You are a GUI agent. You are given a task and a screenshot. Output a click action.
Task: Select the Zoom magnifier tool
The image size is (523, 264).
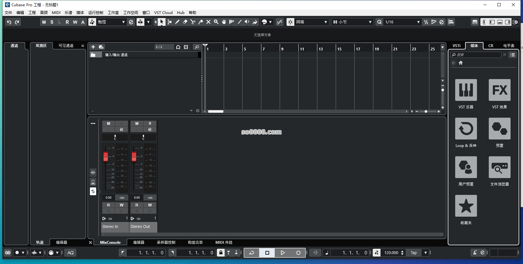tap(216, 22)
